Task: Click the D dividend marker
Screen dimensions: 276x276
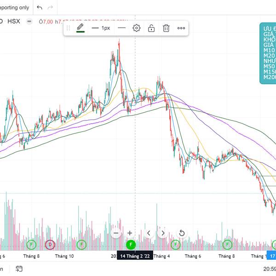Action: pos(50,245)
